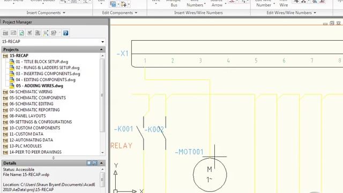
Task: Click the first Project Manager toolbar icon
Action: click(x=5, y=33)
